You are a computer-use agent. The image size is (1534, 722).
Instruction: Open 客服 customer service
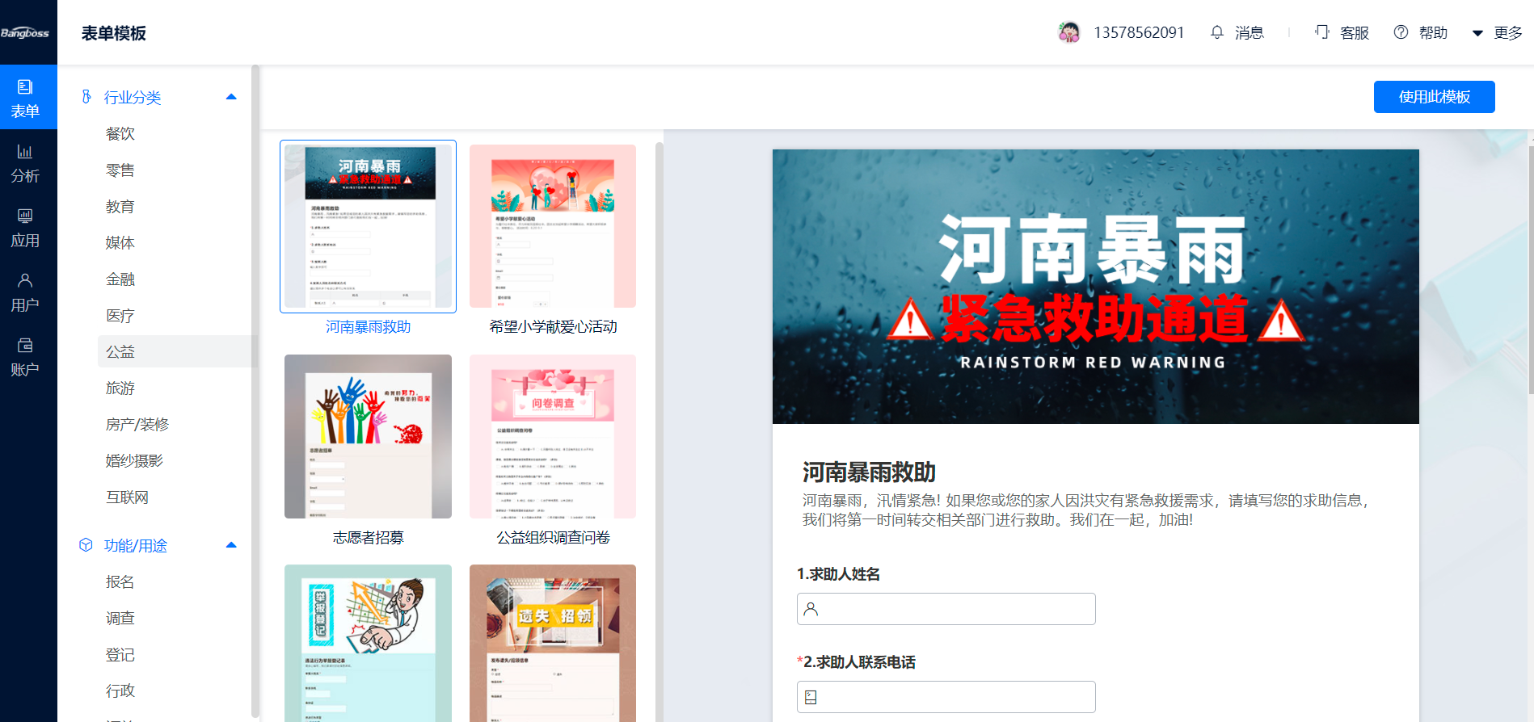pos(1342,32)
